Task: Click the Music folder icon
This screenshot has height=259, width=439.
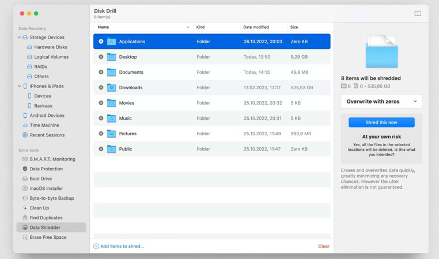Action: pyautogui.click(x=111, y=119)
